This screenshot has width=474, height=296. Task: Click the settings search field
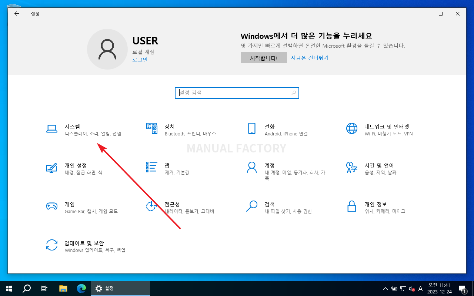click(237, 93)
